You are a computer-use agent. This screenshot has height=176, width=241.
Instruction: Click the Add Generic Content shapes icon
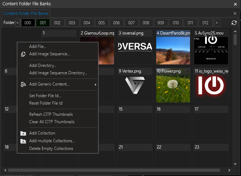coord(23,84)
